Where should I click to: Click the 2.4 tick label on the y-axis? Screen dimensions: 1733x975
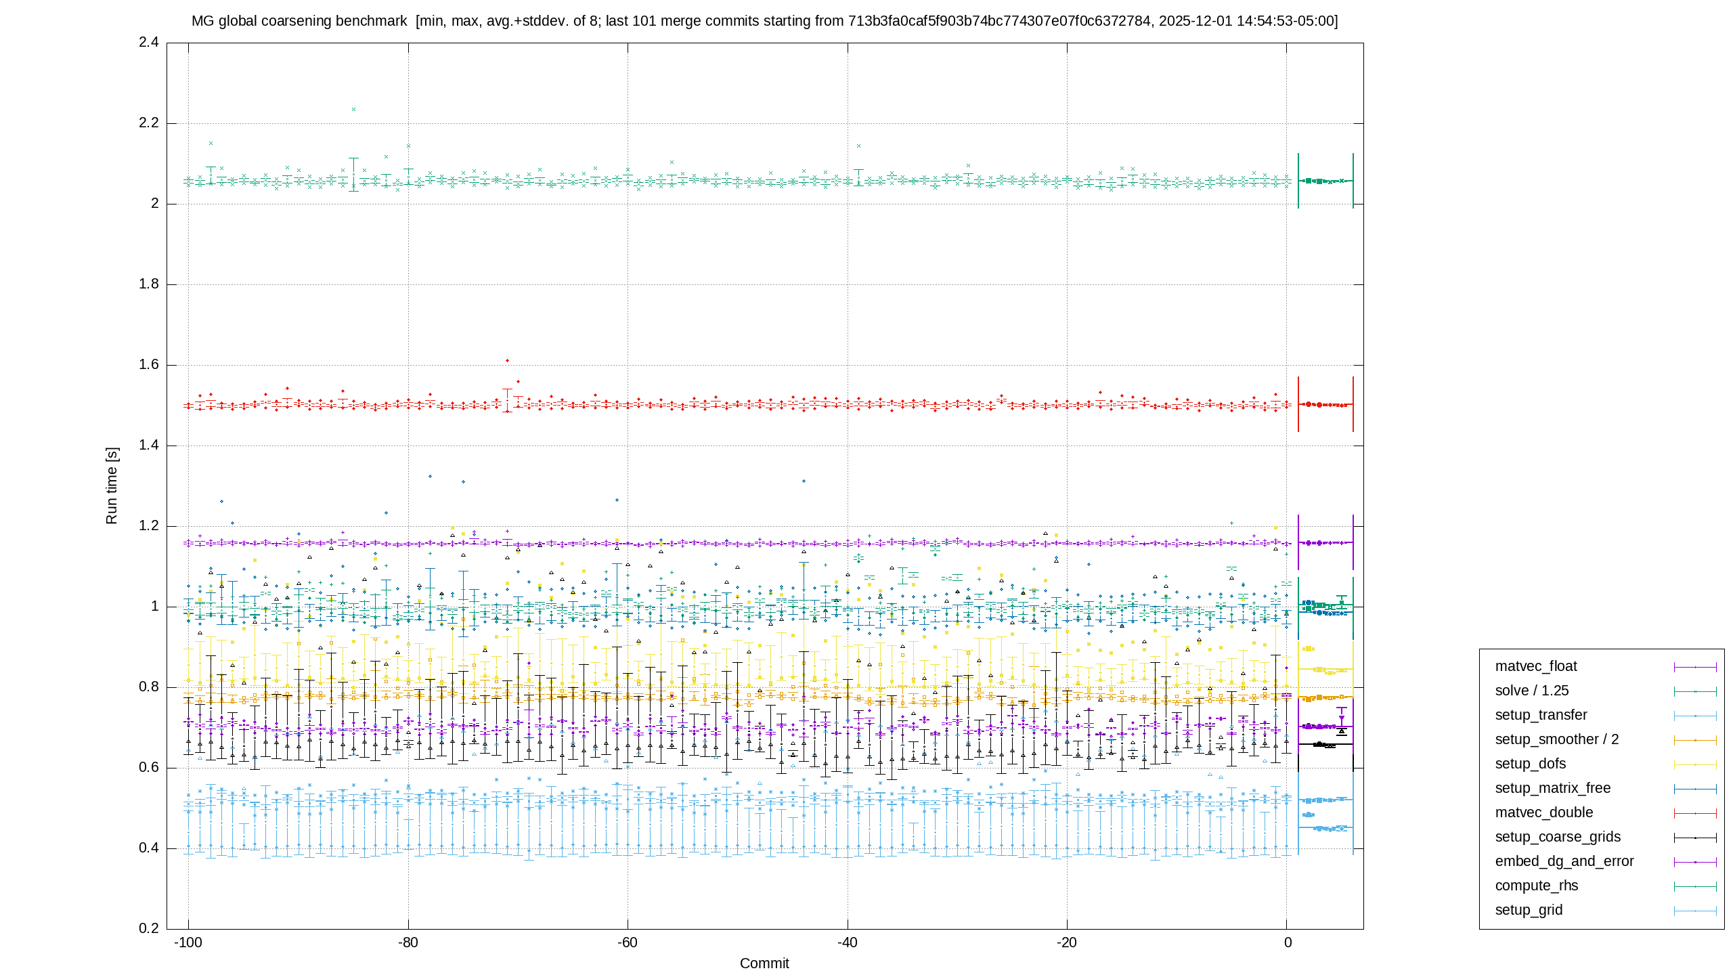[149, 43]
